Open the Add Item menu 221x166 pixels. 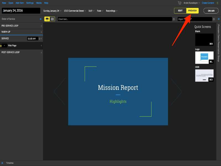click(x=20, y=3)
